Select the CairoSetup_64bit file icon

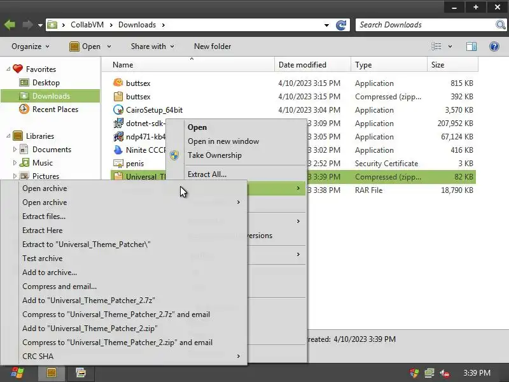118,110
